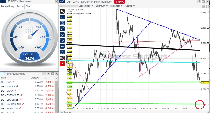Click pencil icon next to DB - NASDAQ 100
The height and width of the screenshot is (113, 210).
23,104
